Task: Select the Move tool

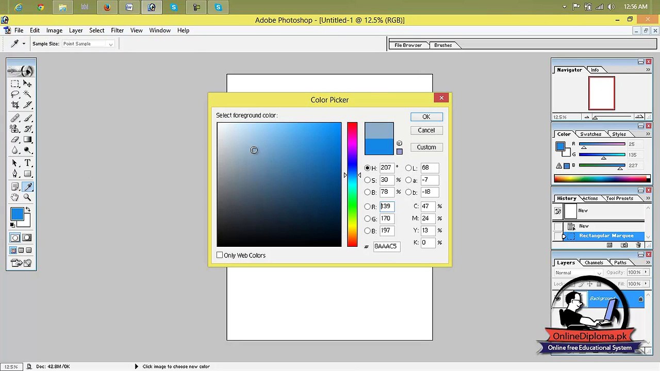Action: coord(27,83)
